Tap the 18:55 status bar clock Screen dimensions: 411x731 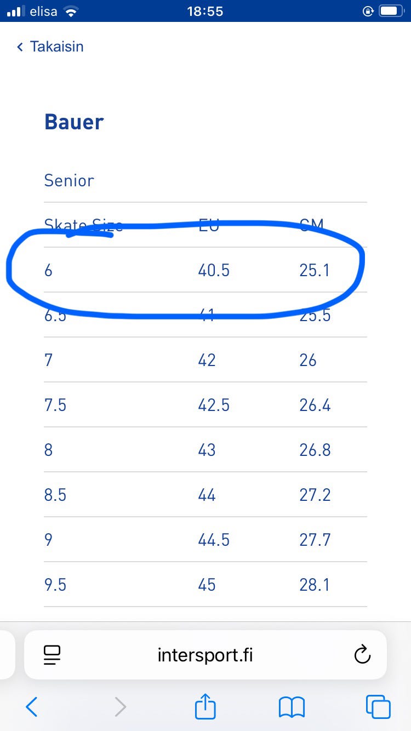click(x=205, y=11)
